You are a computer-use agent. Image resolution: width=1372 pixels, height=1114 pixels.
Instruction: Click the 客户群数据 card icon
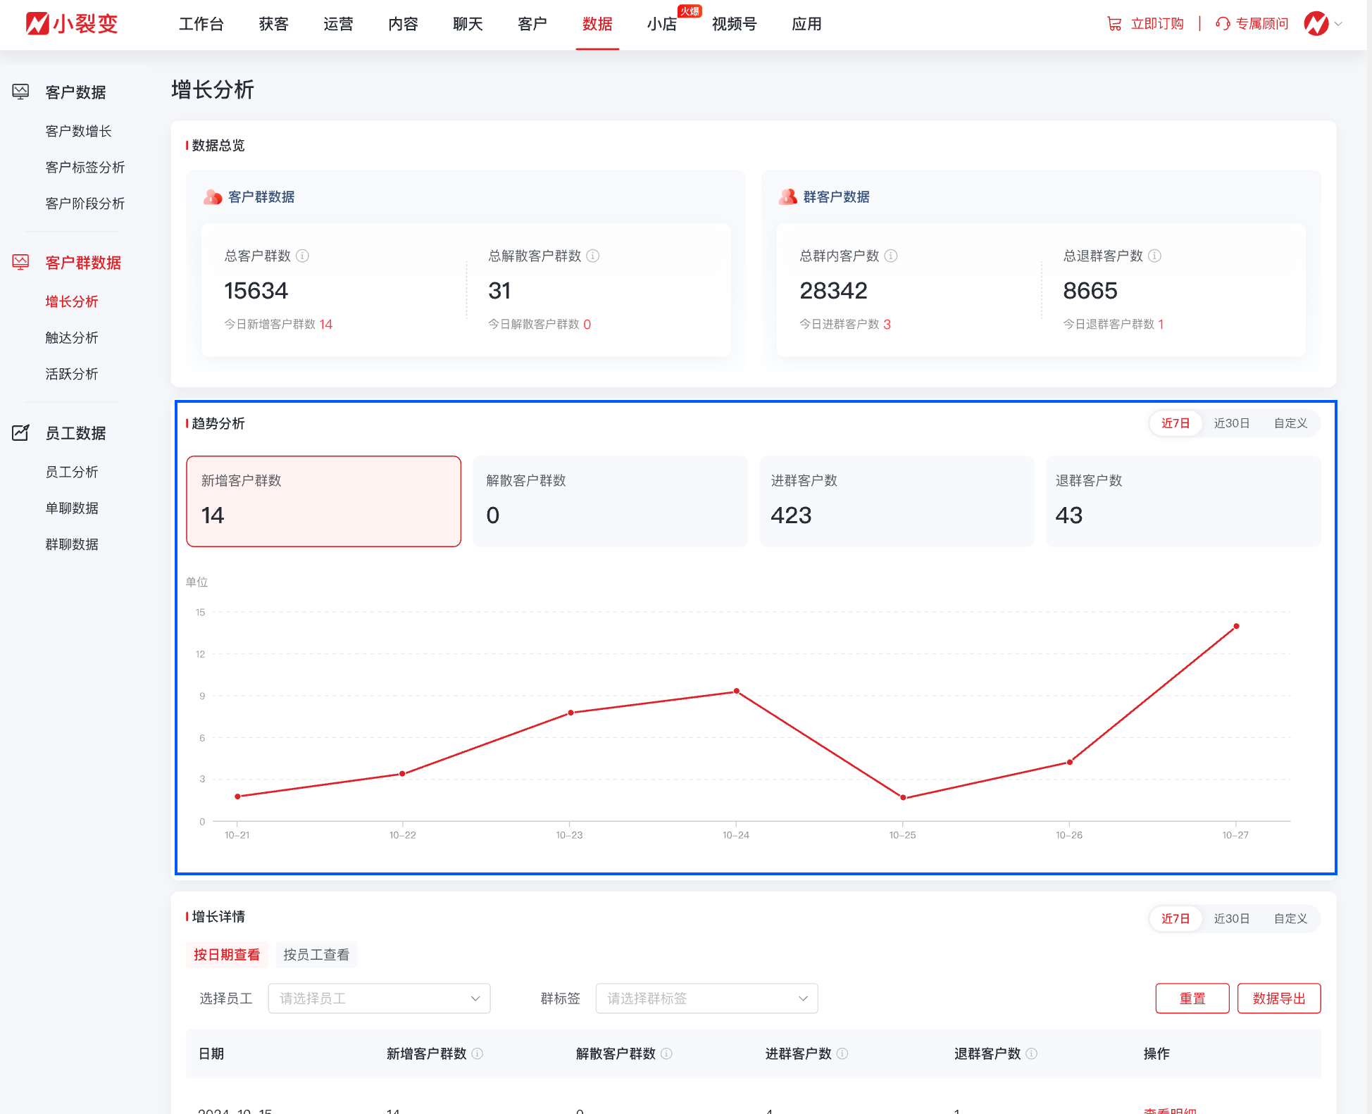pos(213,196)
